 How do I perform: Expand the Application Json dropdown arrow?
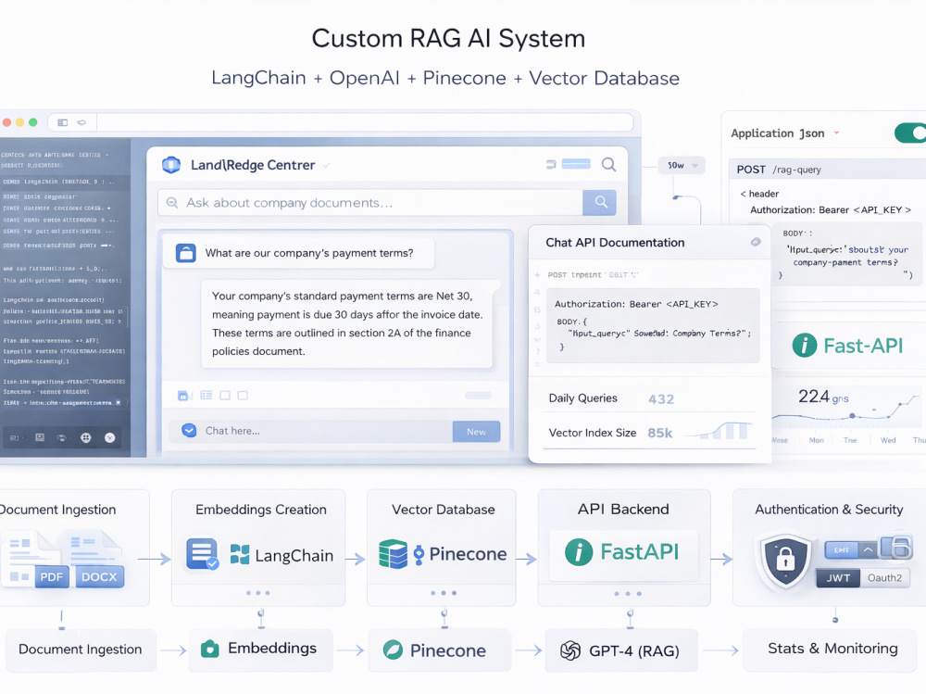836,133
